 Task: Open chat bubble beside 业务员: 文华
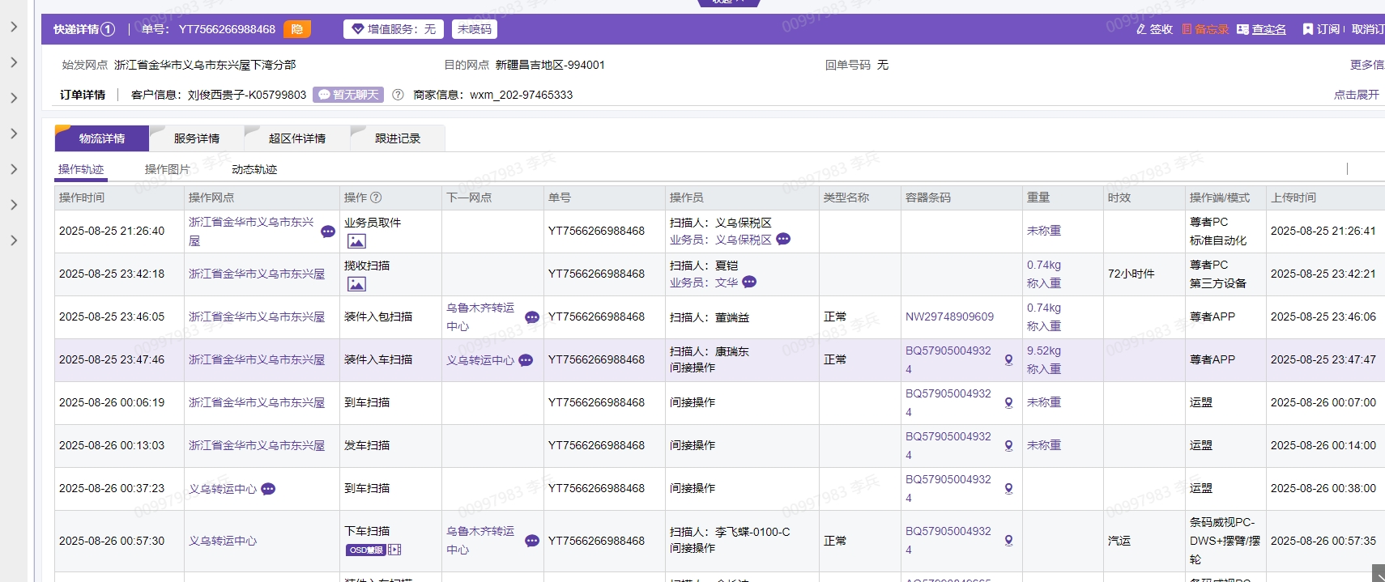click(749, 282)
